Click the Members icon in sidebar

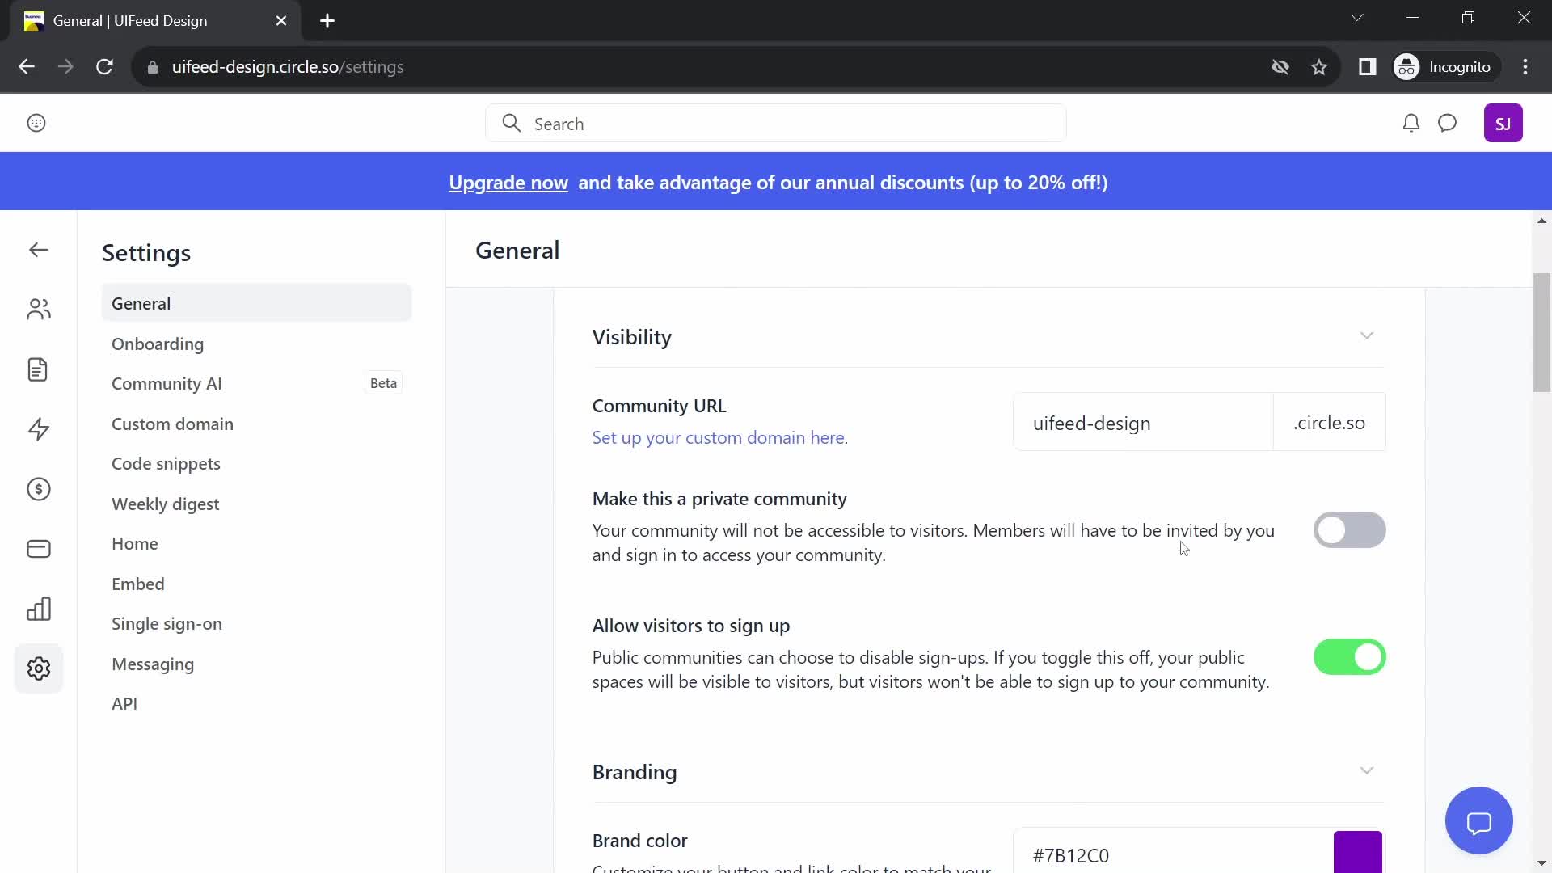pos(37,309)
